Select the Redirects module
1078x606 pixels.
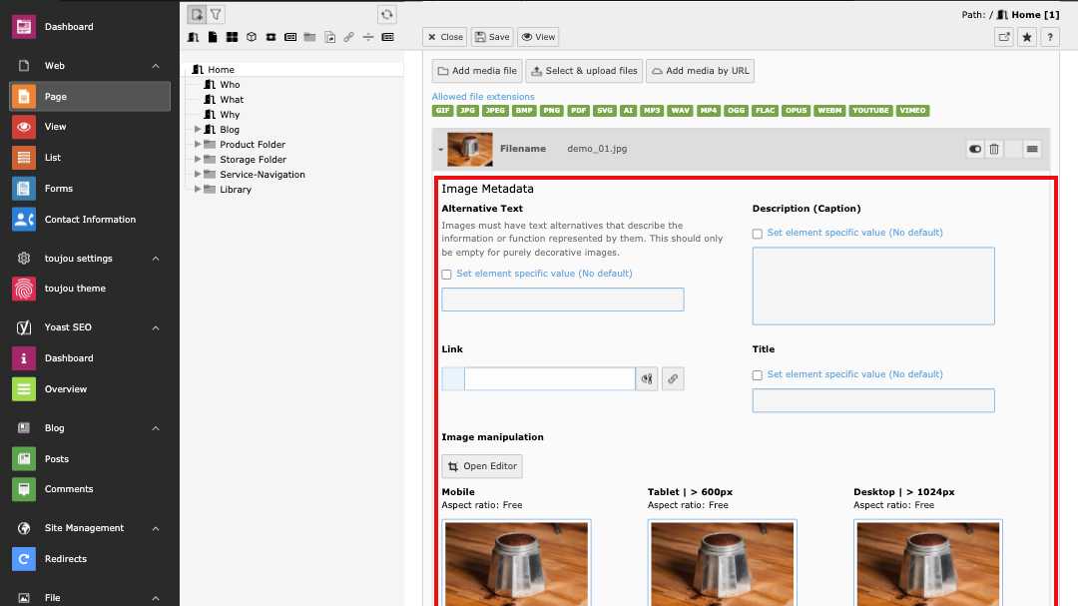[65, 559]
